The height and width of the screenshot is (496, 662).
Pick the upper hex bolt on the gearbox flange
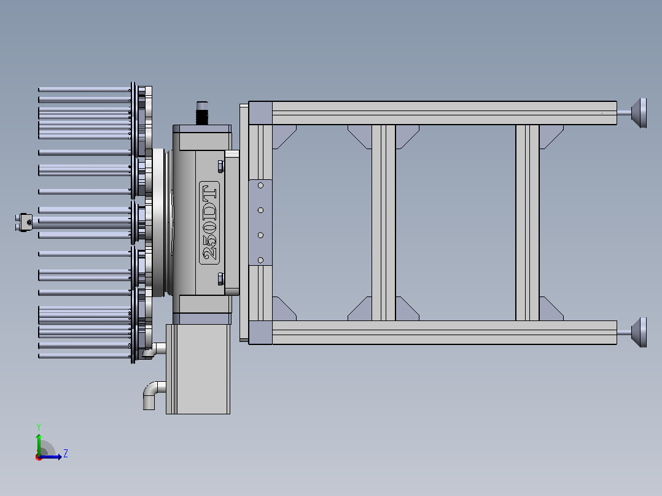220,166
